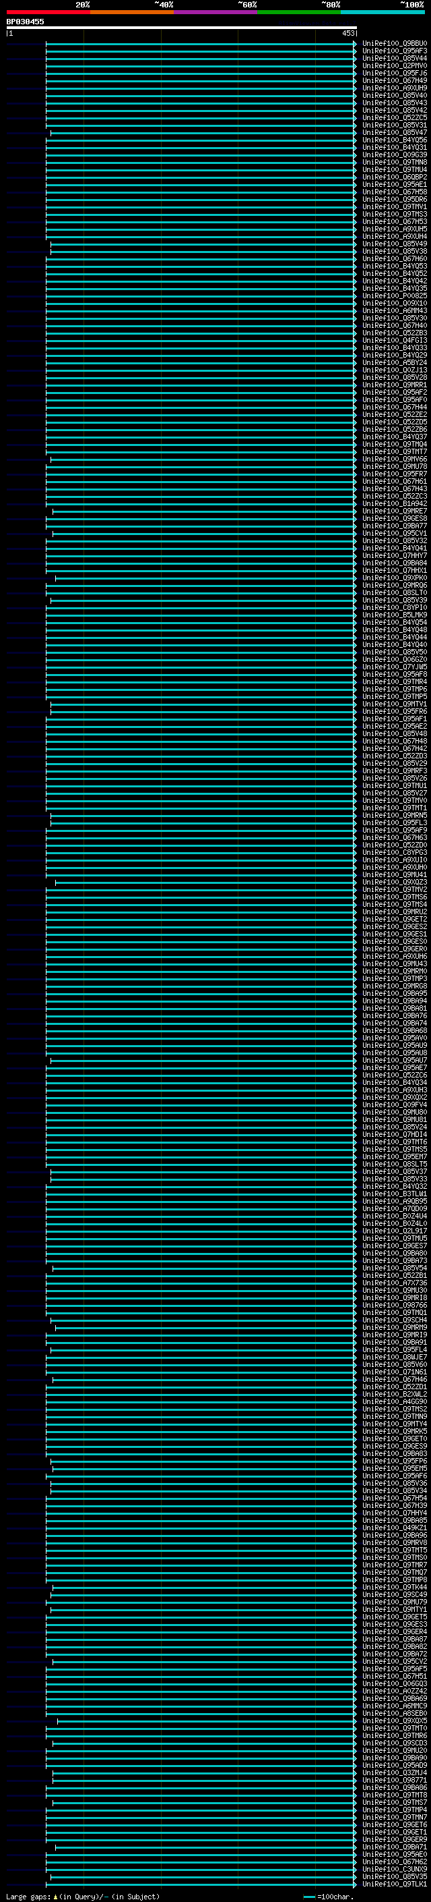Select hit label UniRef100_B0Z4L0
This screenshot has height=1902, width=431.
[395, 1223]
